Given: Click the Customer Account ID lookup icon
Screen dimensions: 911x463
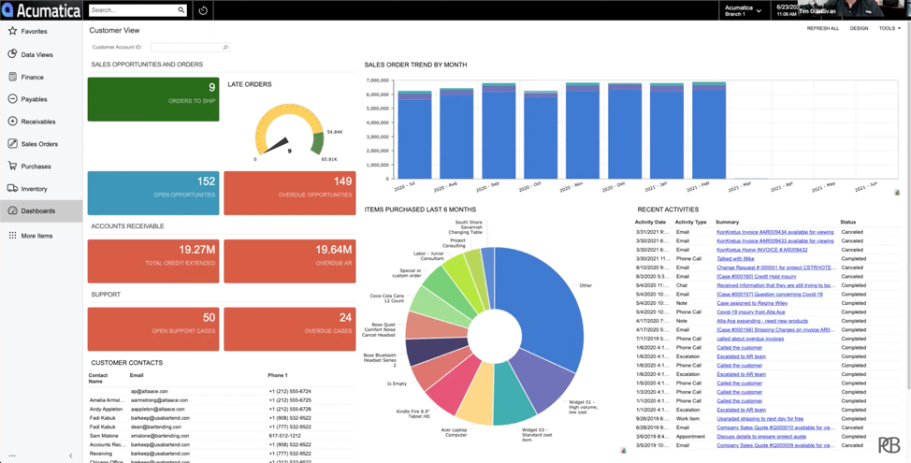Looking at the screenshot, I should pyautogui.click(x=225, y=48).
